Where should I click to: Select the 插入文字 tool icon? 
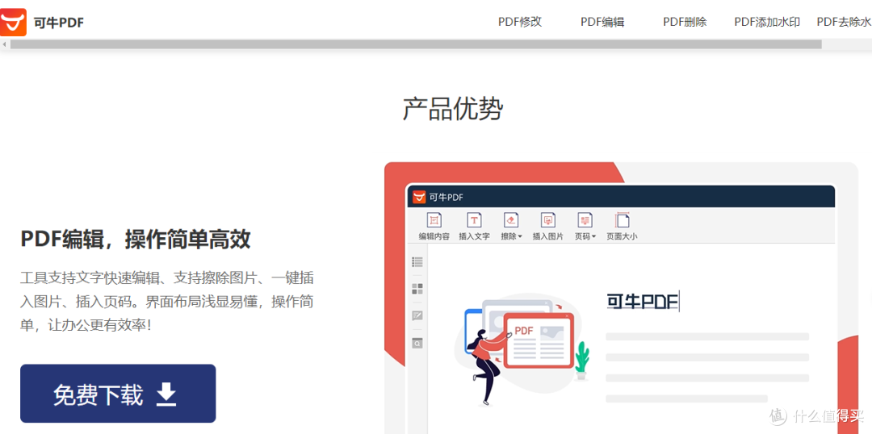coord(474,220)
